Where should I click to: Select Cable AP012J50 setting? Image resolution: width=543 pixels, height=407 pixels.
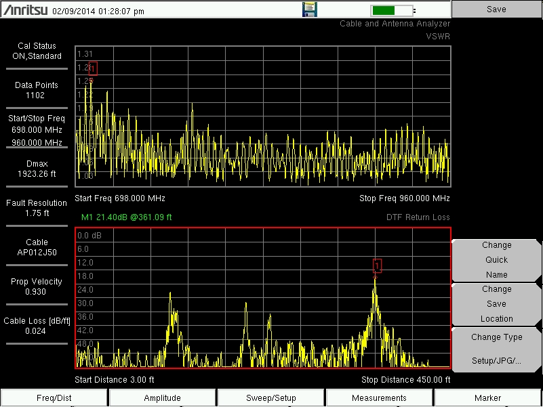pos(37,247)
